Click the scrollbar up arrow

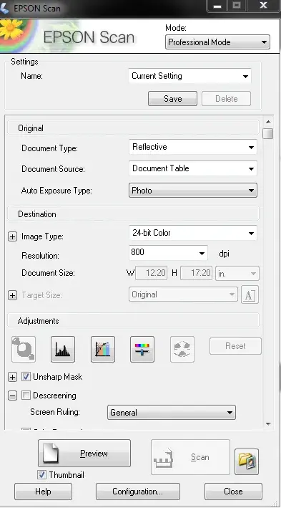point(268,122)
